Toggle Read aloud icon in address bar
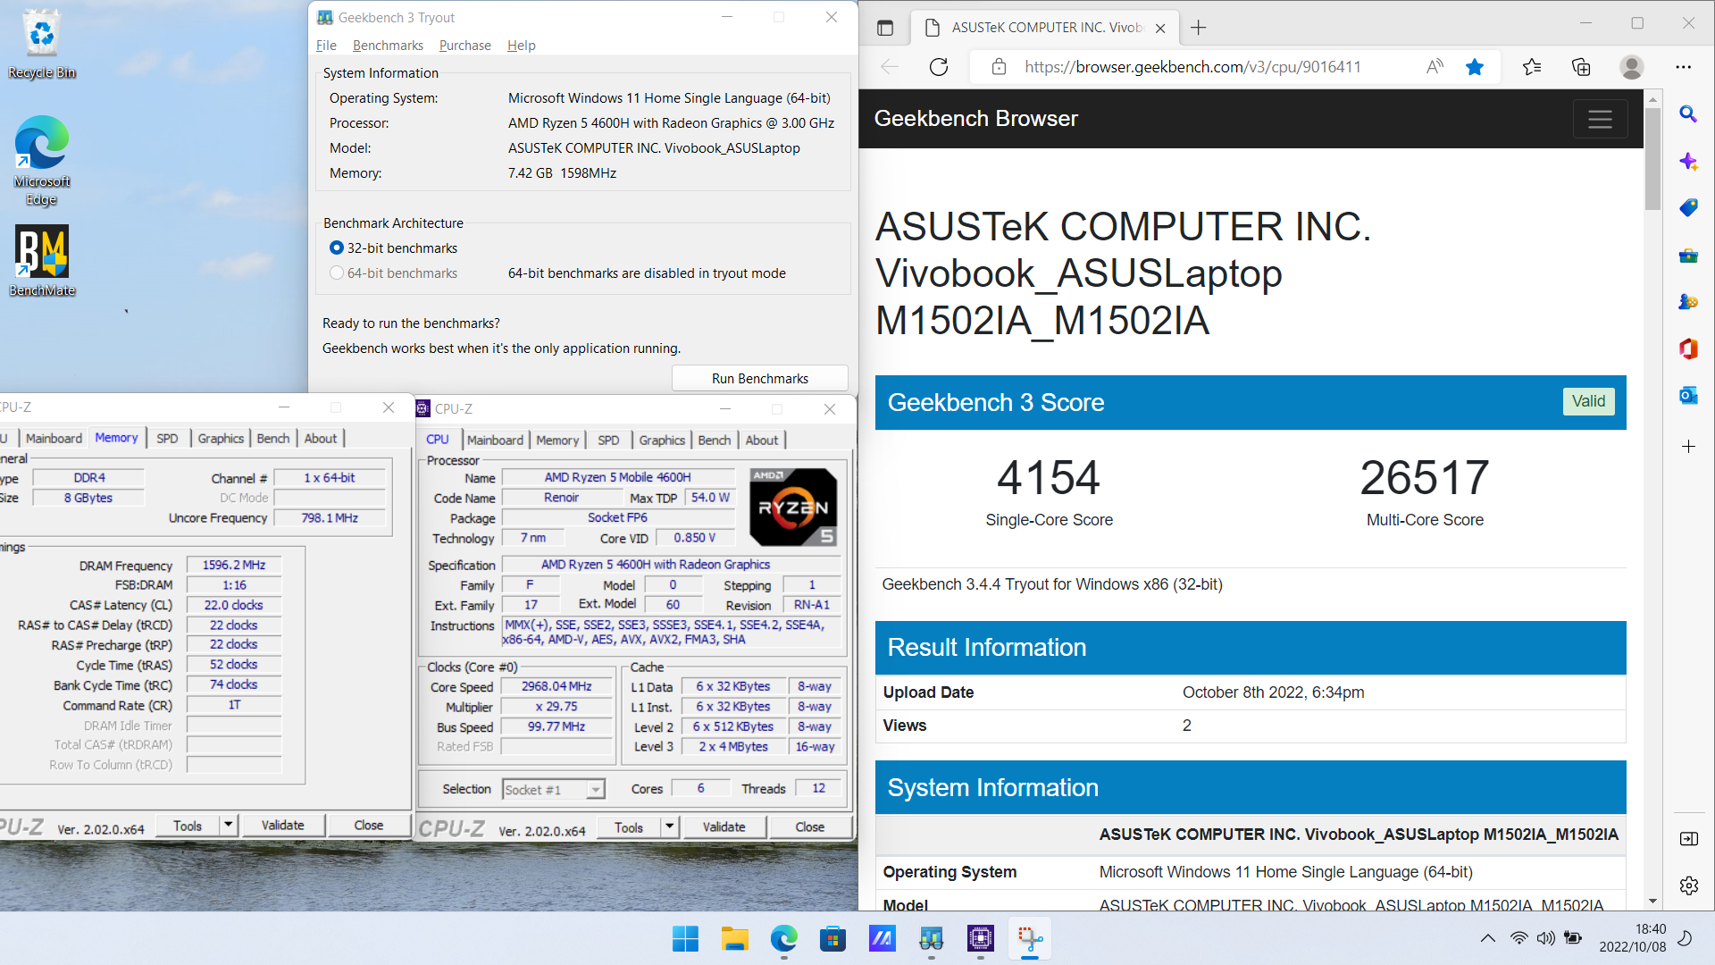The image size is (1715, 965). pyautogui.click(x=1435, y=67)
